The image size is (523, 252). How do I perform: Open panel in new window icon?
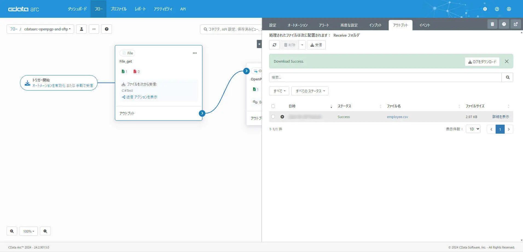tap(516, 24)
